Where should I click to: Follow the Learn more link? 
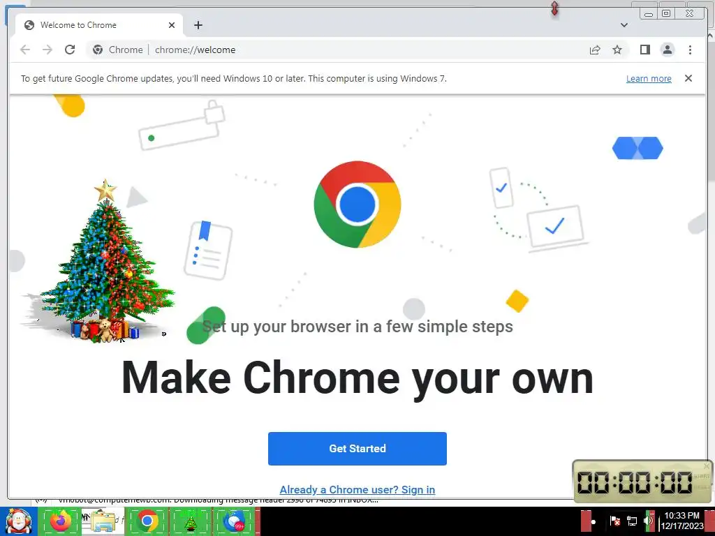pyautogui.click(x=649, y=78)
